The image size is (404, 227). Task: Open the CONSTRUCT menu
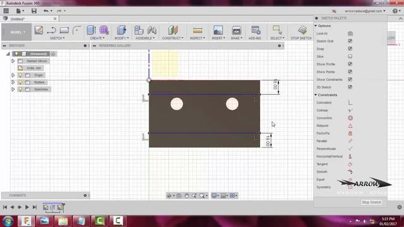click(172, 38)
